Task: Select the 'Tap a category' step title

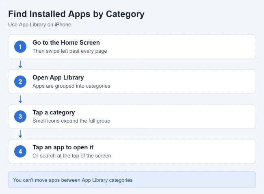Action: point(54,112)
